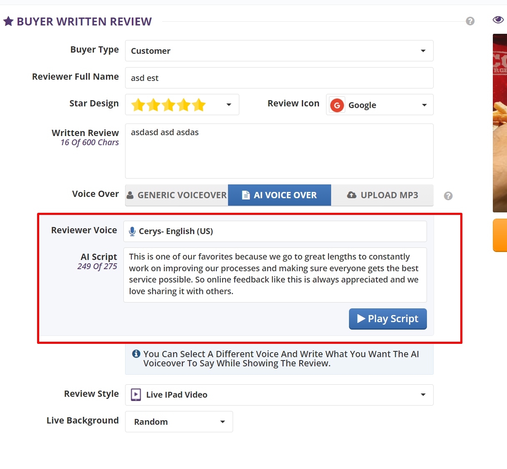This screenshot has width=507, height=469.
Task: Switch to the Generic Voiceover tab
Action: (x=177, y=195)
